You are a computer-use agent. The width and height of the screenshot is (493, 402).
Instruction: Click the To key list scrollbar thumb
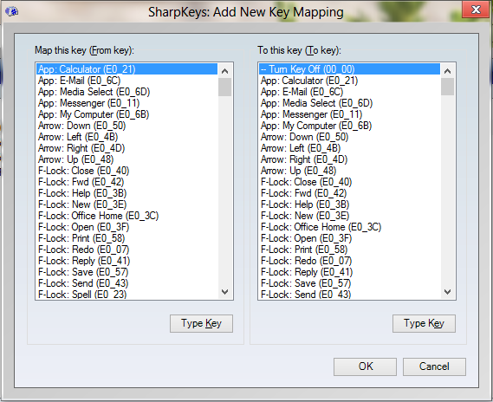point(447,87)
